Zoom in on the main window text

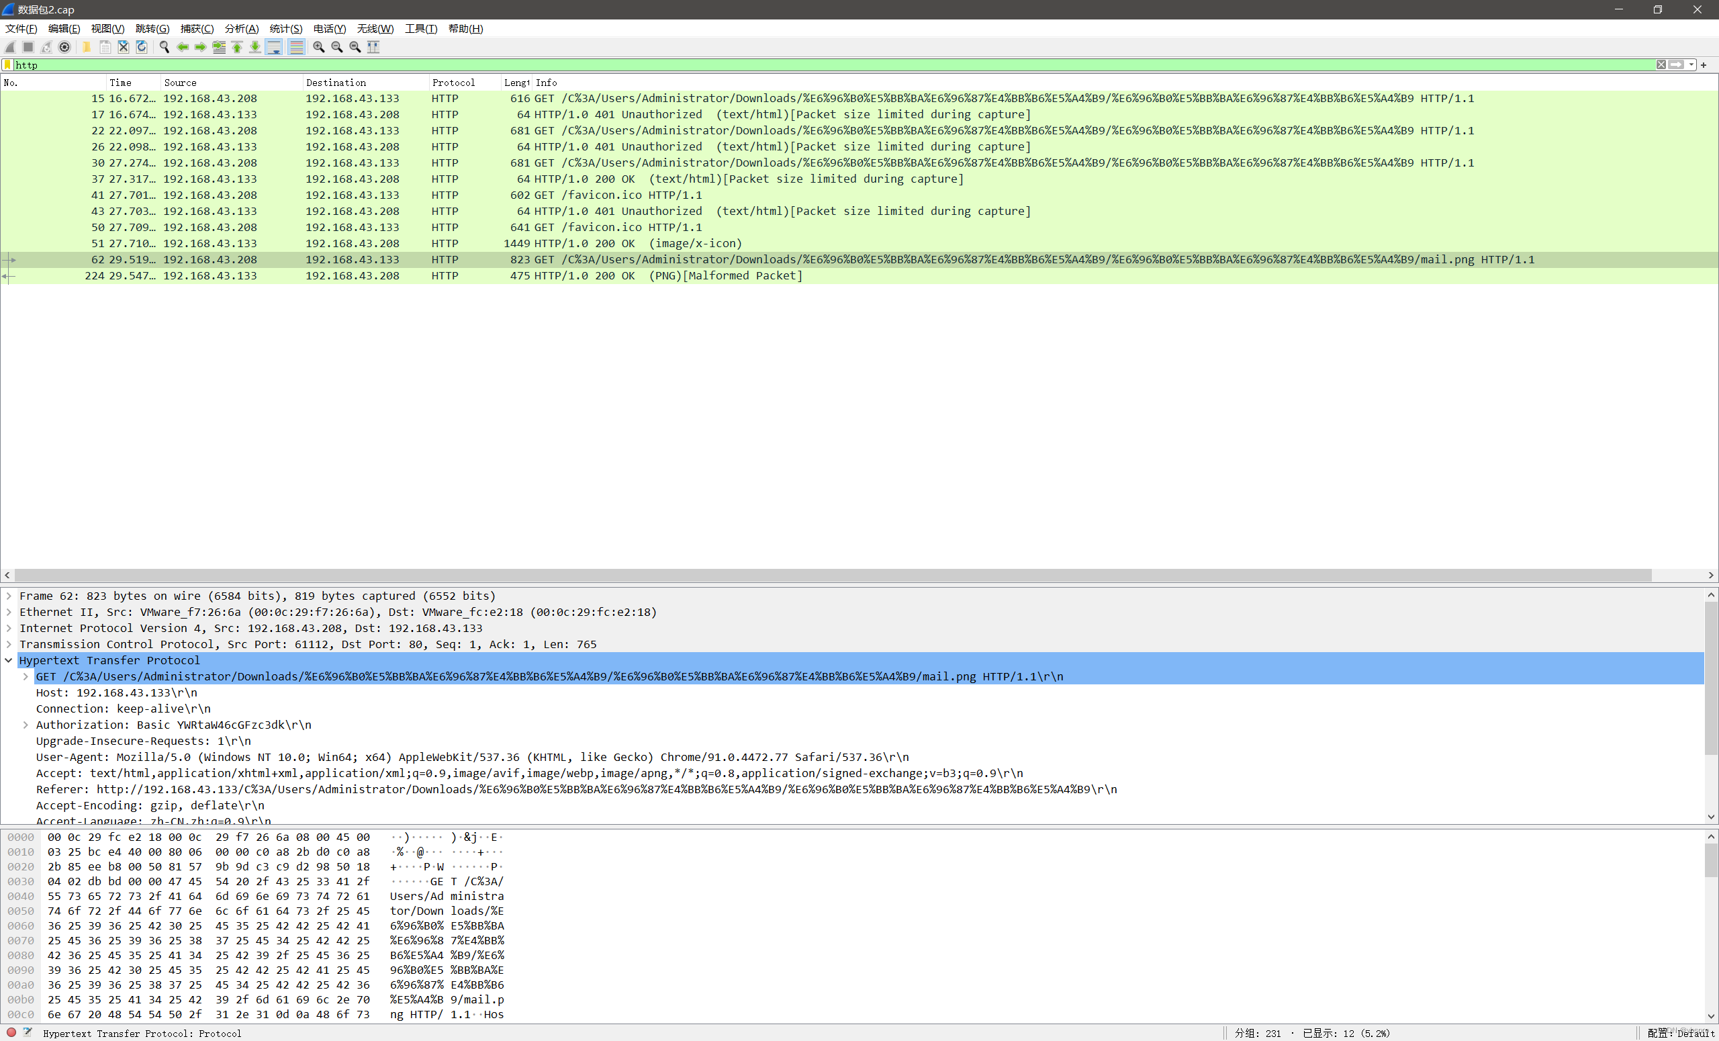(319, 47)
